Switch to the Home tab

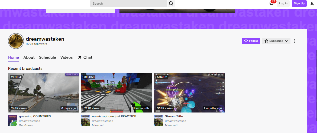click(x=14, y=57)
